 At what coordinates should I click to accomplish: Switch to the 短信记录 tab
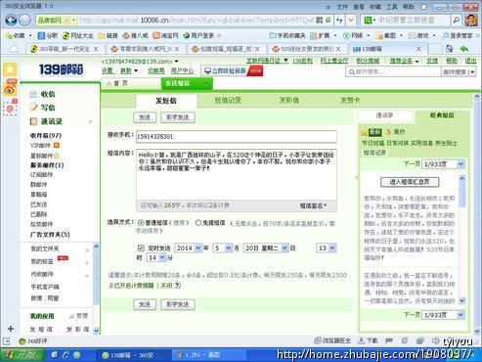228,101
